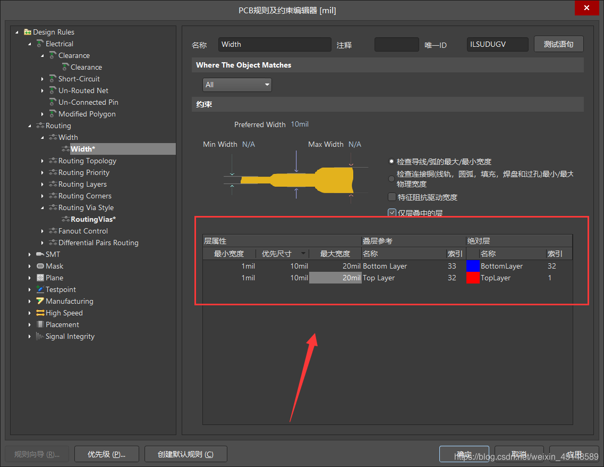604x467 pixels.
Task: Click the 测试语句 button
Action: pyautogui.click(x=558, y=45)
